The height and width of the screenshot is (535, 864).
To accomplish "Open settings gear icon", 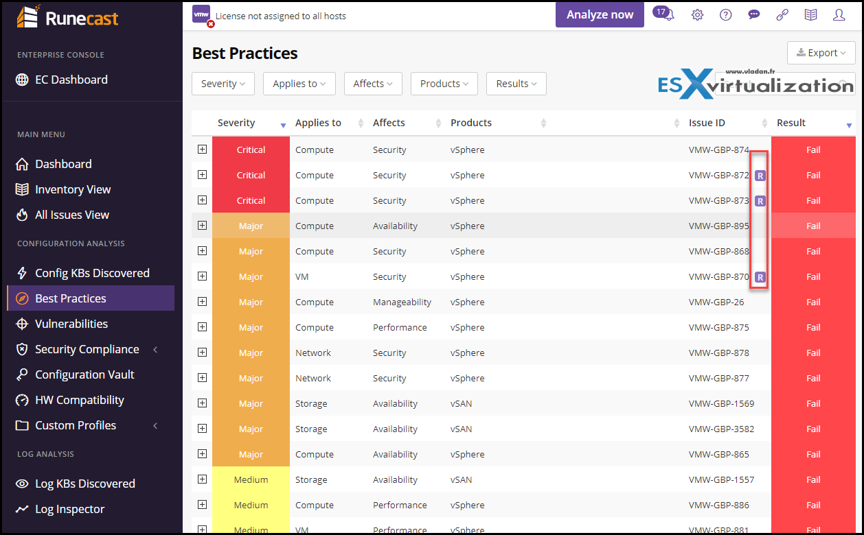I will click(x=697, y=15).
